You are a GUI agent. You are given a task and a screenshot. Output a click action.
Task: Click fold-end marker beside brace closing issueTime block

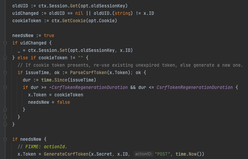click(x=5, y=117)
